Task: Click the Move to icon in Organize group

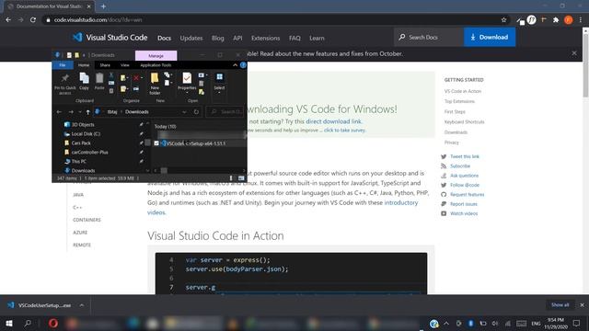Action: click(x=123, y=77)
